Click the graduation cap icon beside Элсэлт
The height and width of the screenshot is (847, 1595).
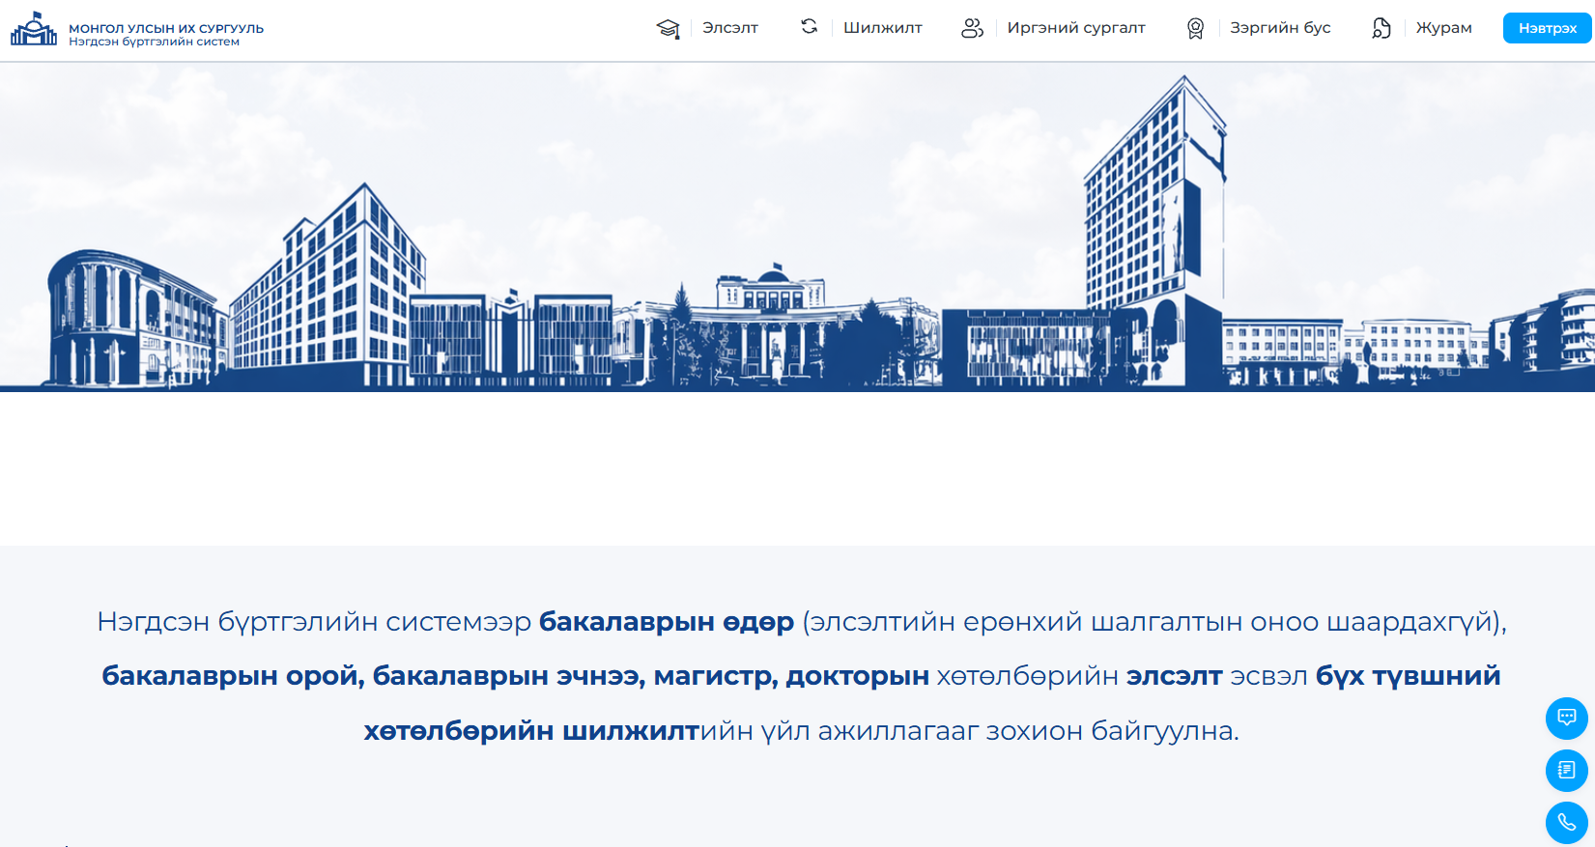coord(668,29)
